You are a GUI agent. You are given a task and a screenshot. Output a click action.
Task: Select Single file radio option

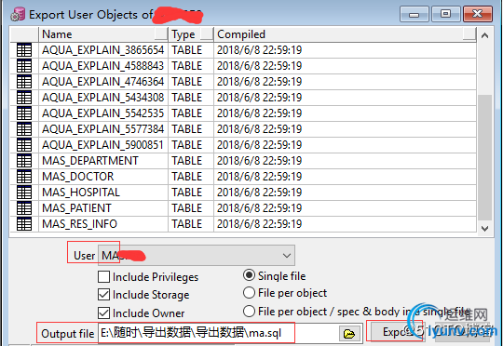point(249,276)
